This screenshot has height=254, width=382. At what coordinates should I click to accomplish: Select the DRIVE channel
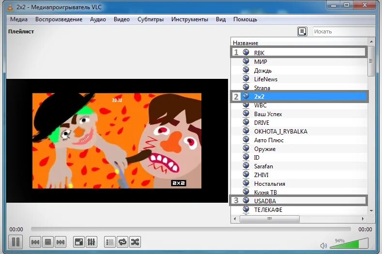pyautogui.click(x=299, y=123)
